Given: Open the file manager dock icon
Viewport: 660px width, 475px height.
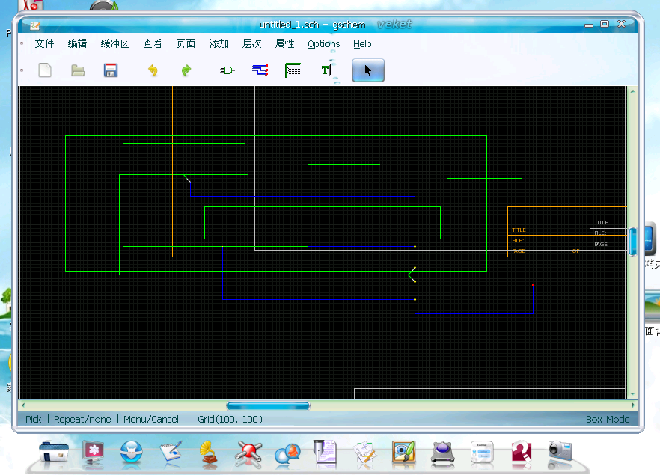Looking at the screenshot, I should coord(53,453).
